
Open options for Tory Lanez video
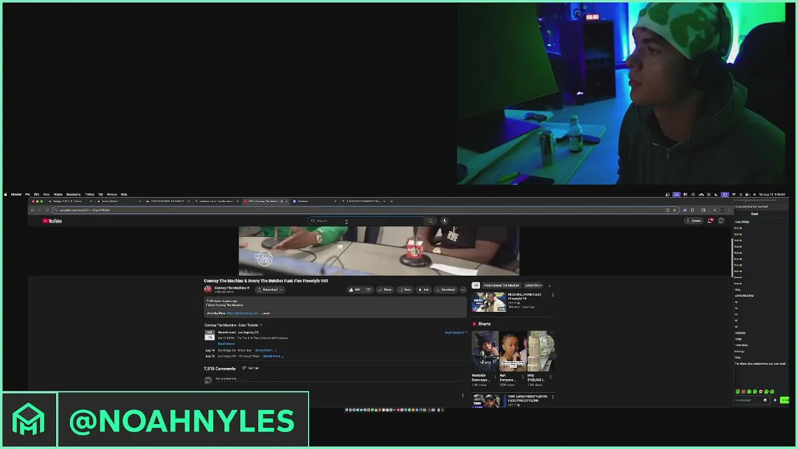pyautogui.click(x=552, y=397)
